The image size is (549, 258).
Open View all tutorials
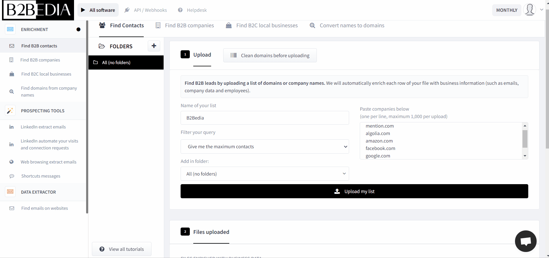pyautogui.click(x=122, y=249)
